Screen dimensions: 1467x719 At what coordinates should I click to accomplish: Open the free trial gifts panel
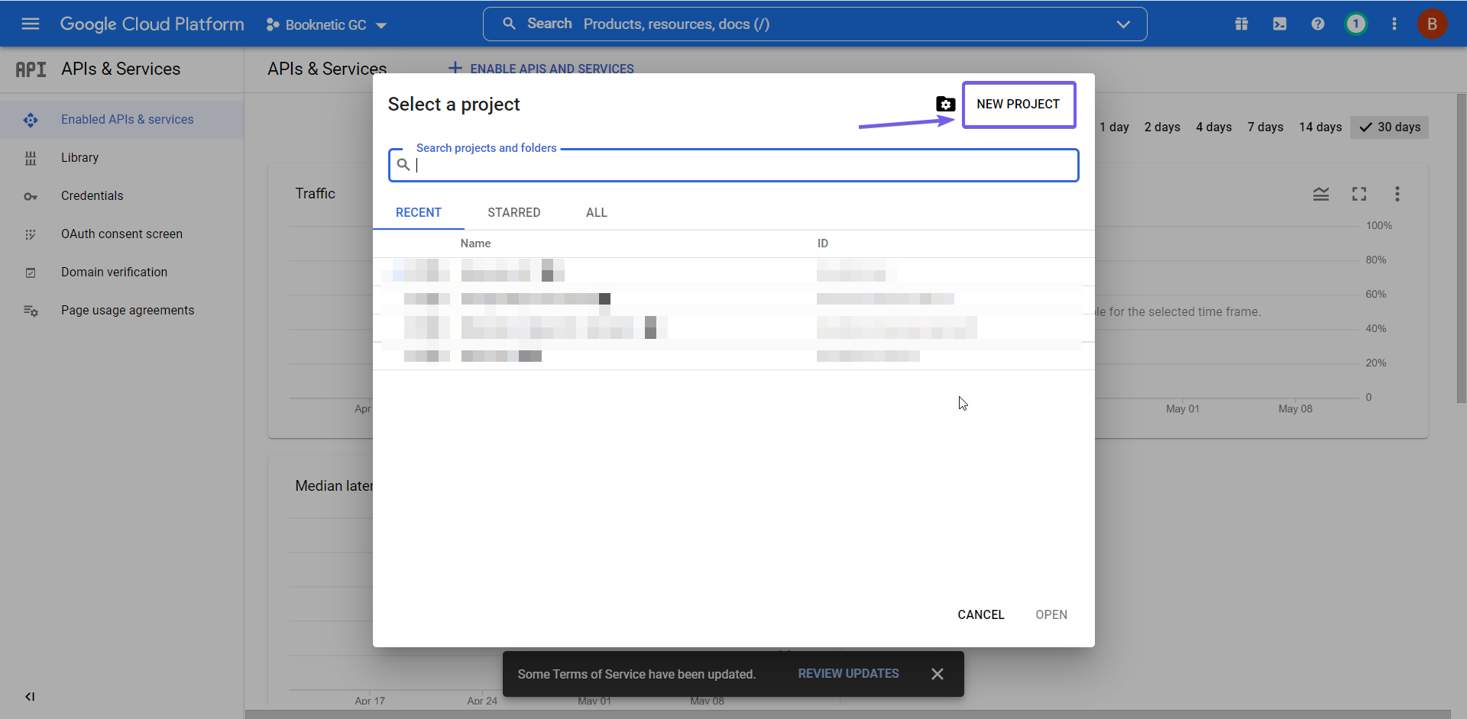[x=1242, y=24]
